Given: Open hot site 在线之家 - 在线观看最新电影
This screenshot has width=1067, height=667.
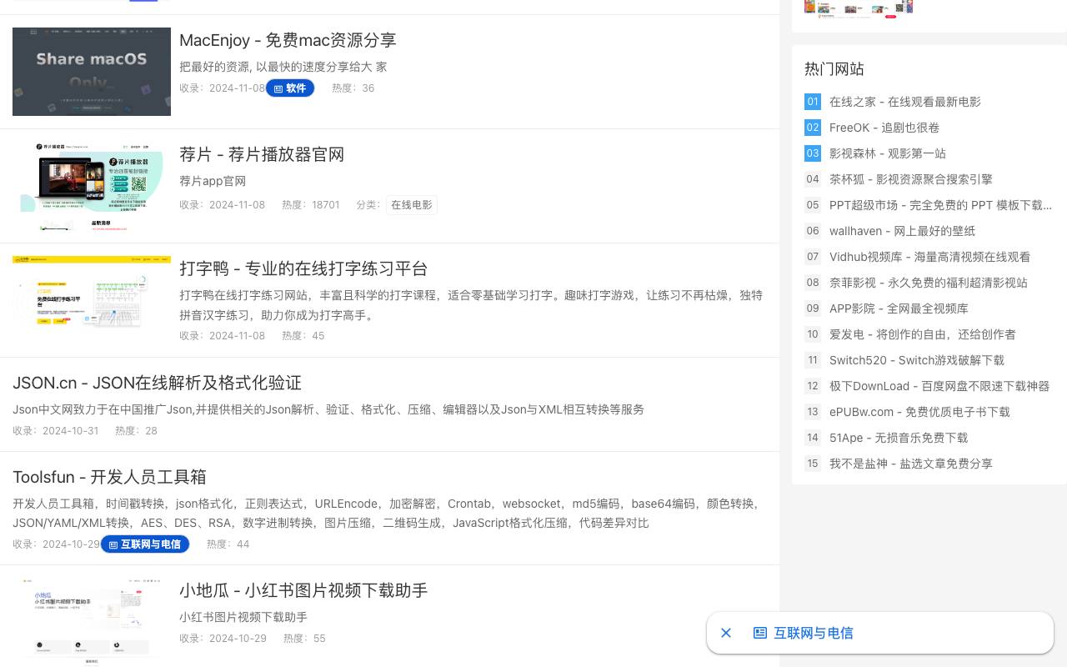Looking at the screenshot, I should pos(905,102).
